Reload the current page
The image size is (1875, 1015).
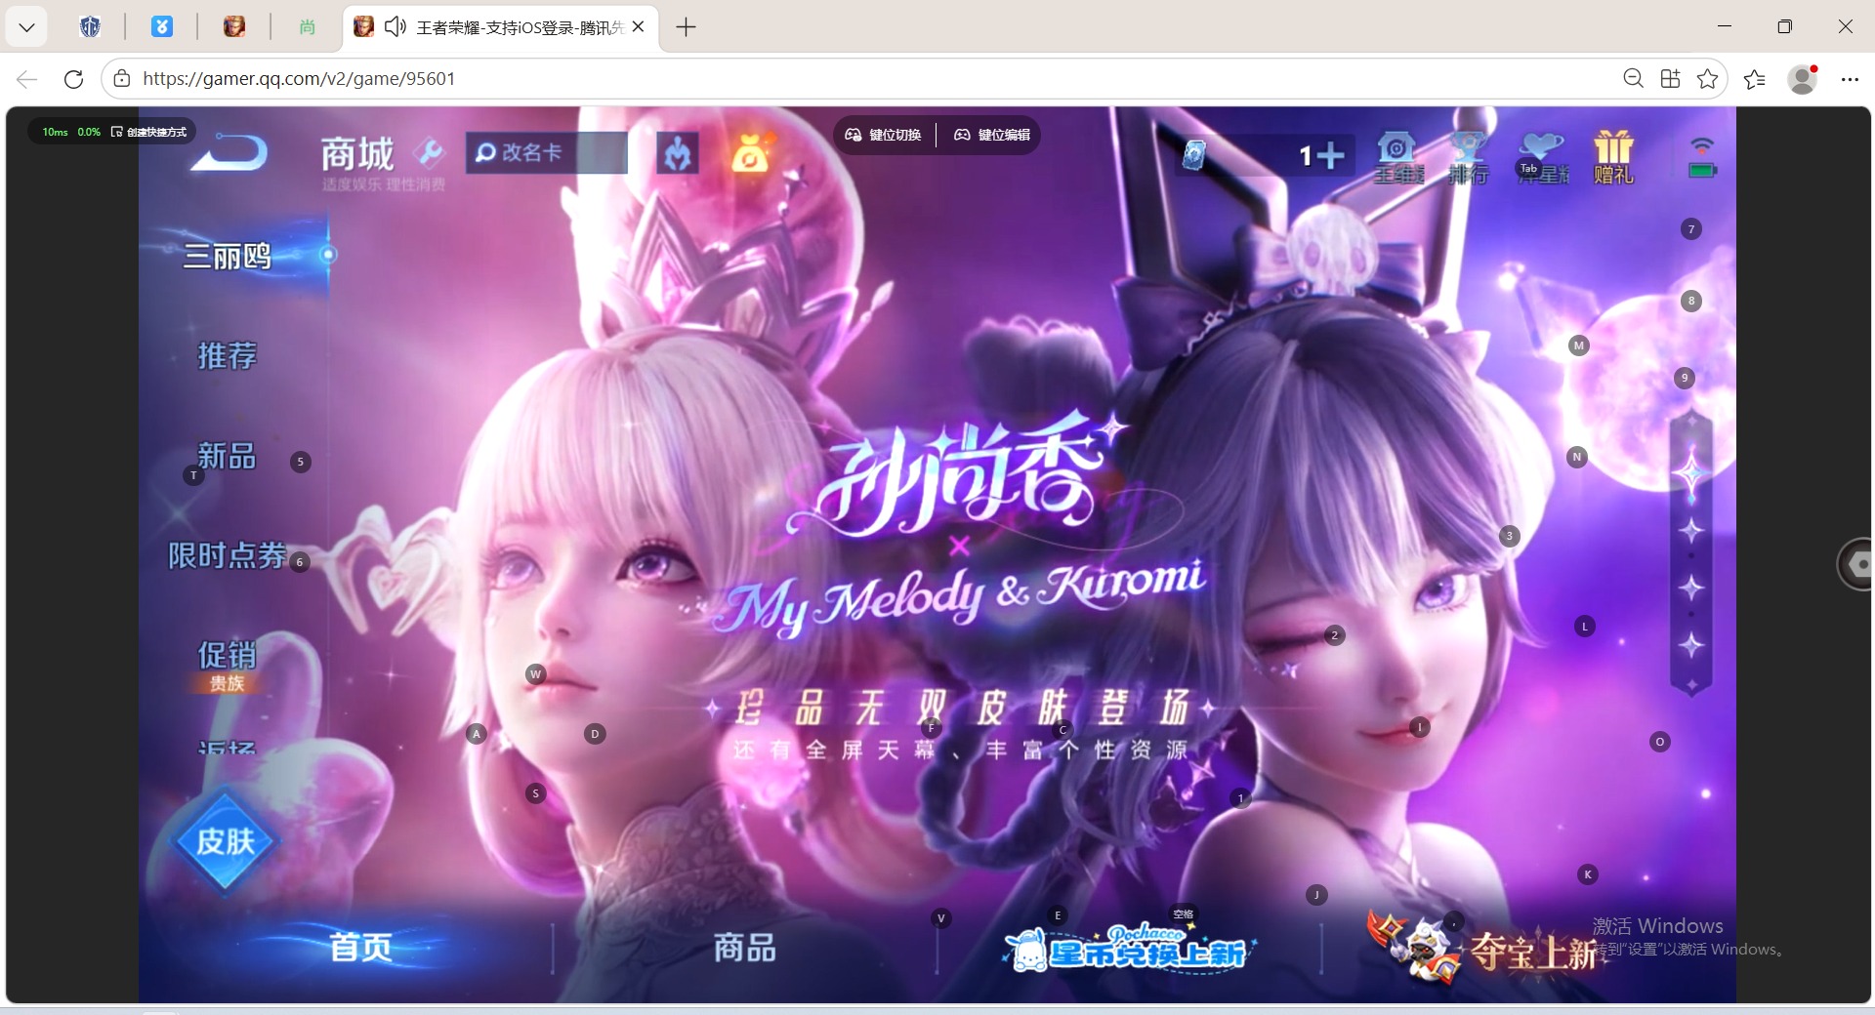coord(73,79)
